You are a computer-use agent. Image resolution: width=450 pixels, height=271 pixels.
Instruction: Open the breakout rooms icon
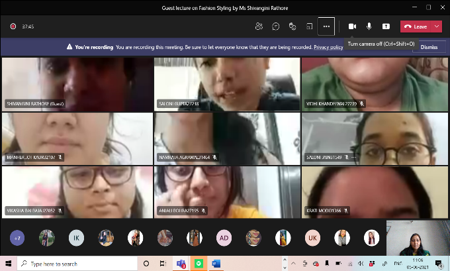(308, 27)
